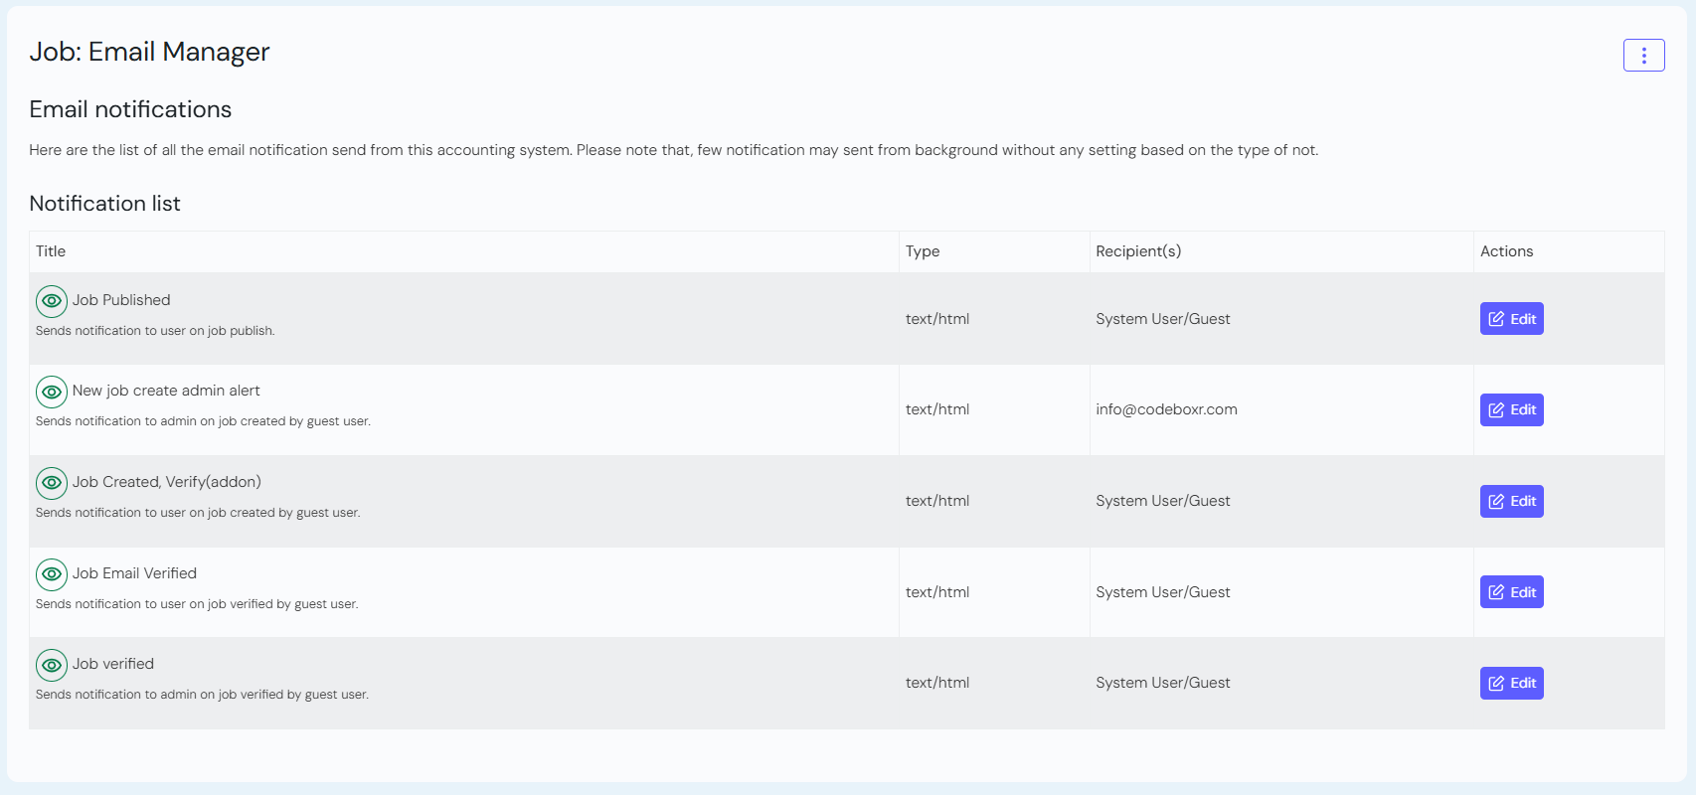Click eye icon beside Job Email Verified
Image resolution: width=1696 pixels, height=795 pixels.
point(52,574)
